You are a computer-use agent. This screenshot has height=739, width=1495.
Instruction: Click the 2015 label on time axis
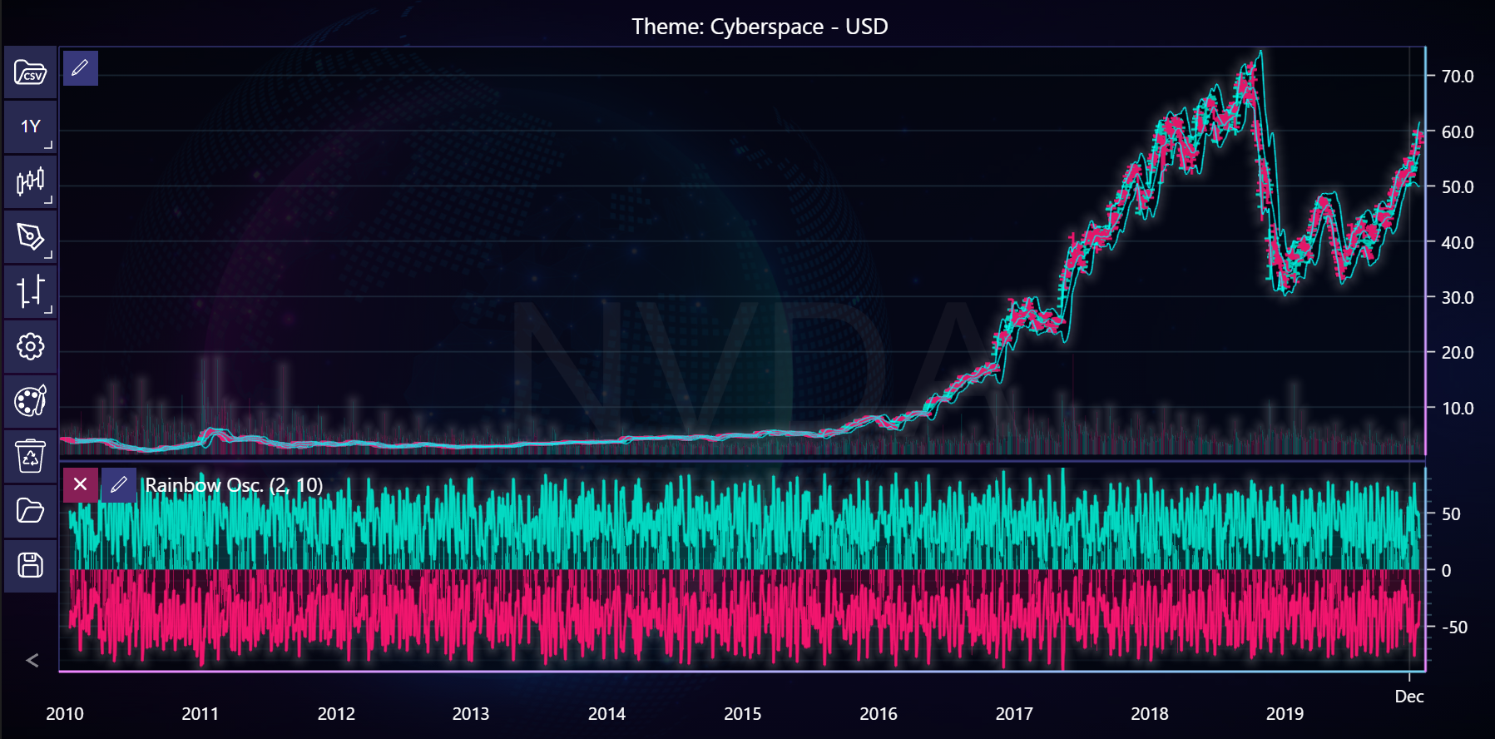[x=742, y=714]
